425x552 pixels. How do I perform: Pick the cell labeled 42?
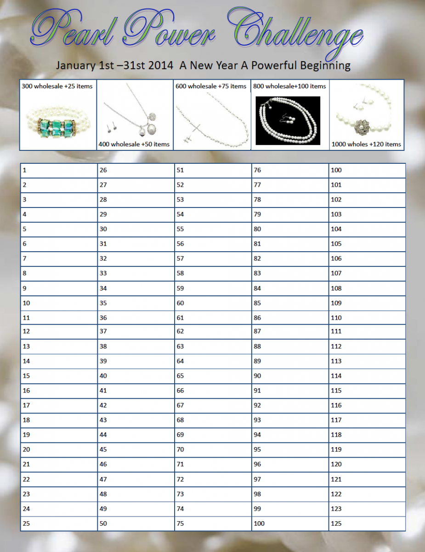pyautogui.click(x=136, y=406)
